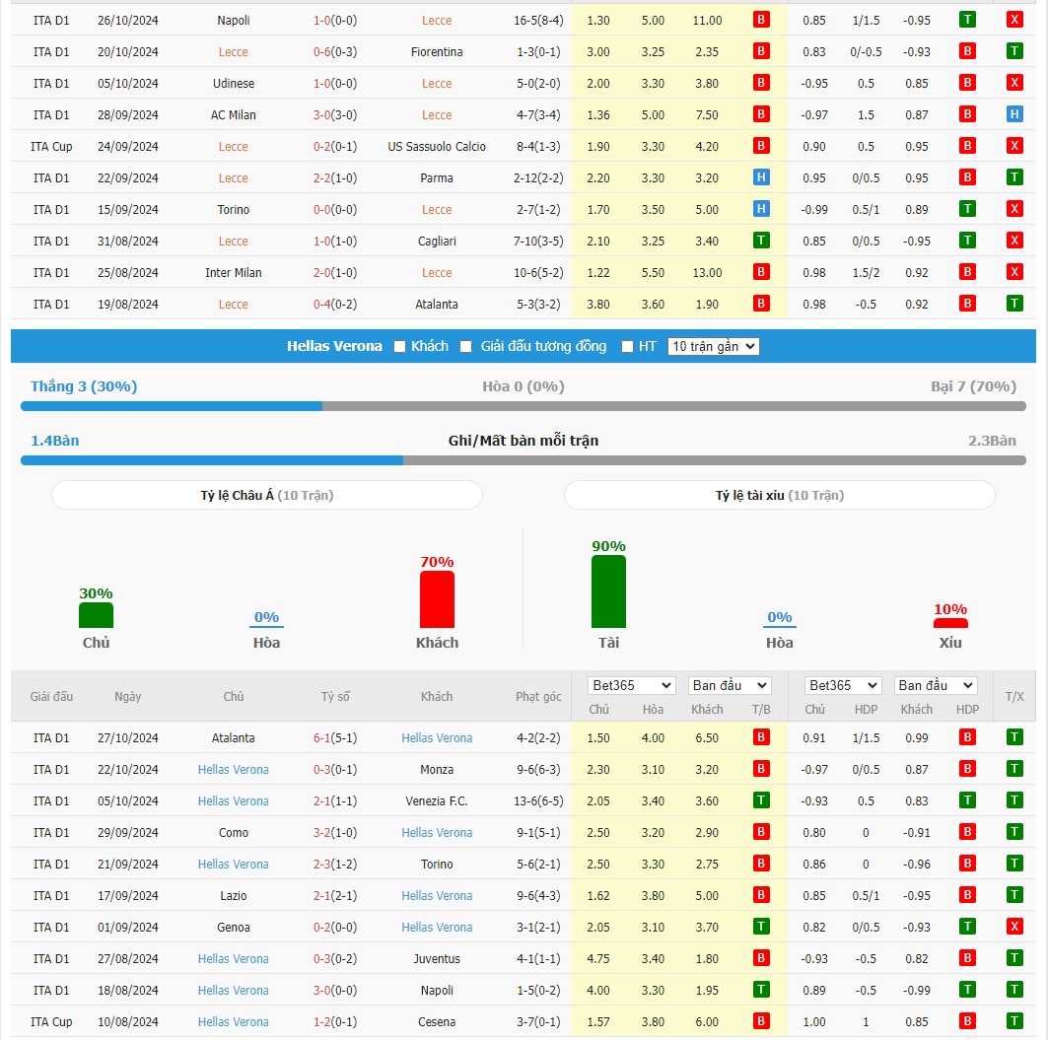Click the Ghi/Mất bàn mỗi trận bar
The image size is (1048, 1040).
pyautogui.click(x=524, y=460)
